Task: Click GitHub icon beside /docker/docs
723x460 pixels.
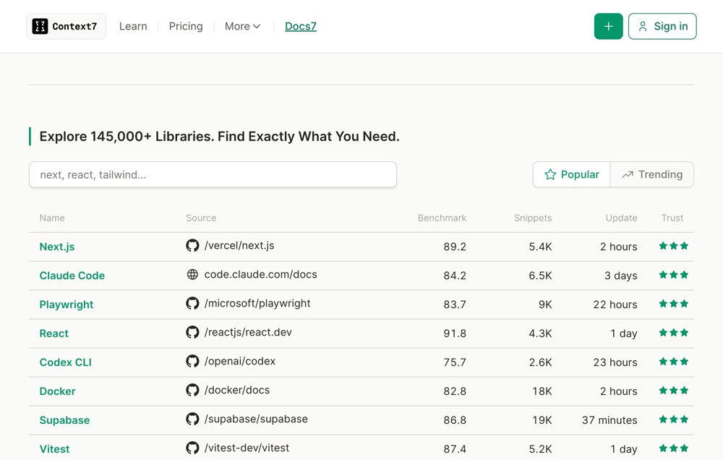Action: pyautogui.click(x=192, y=390)
